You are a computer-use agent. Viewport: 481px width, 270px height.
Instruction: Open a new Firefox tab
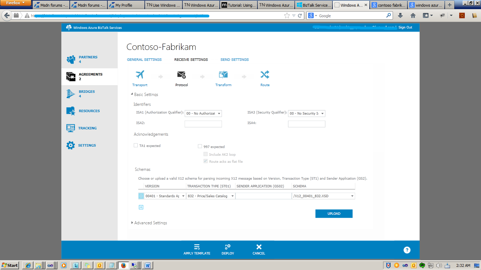pyautogui.click(x=449, y=5)
